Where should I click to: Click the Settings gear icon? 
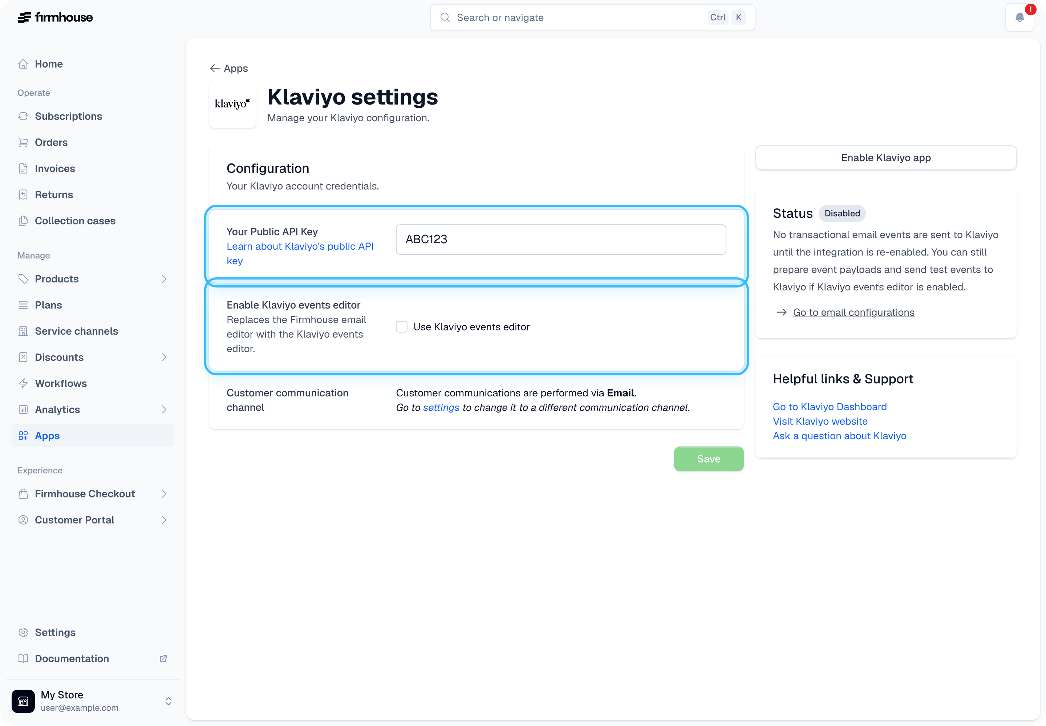click(x=23, y=633)
